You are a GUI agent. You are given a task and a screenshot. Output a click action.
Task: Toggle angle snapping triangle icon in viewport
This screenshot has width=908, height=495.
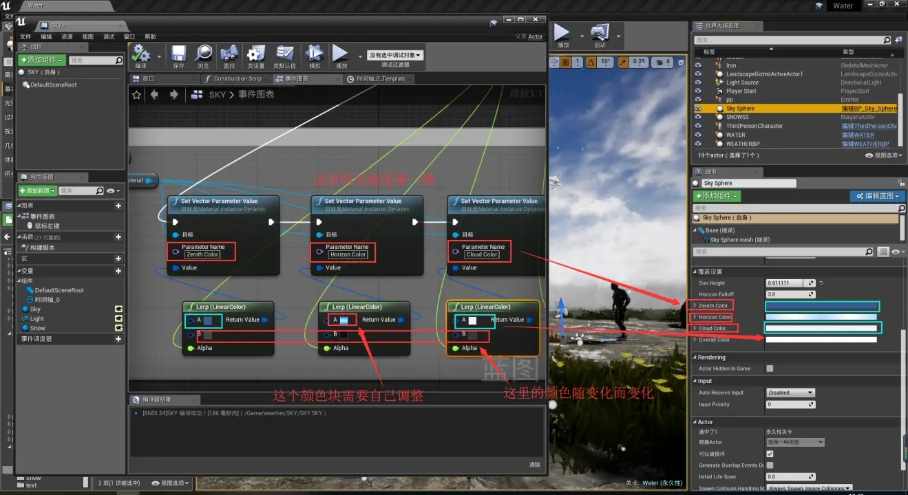[x=591, y=62]
